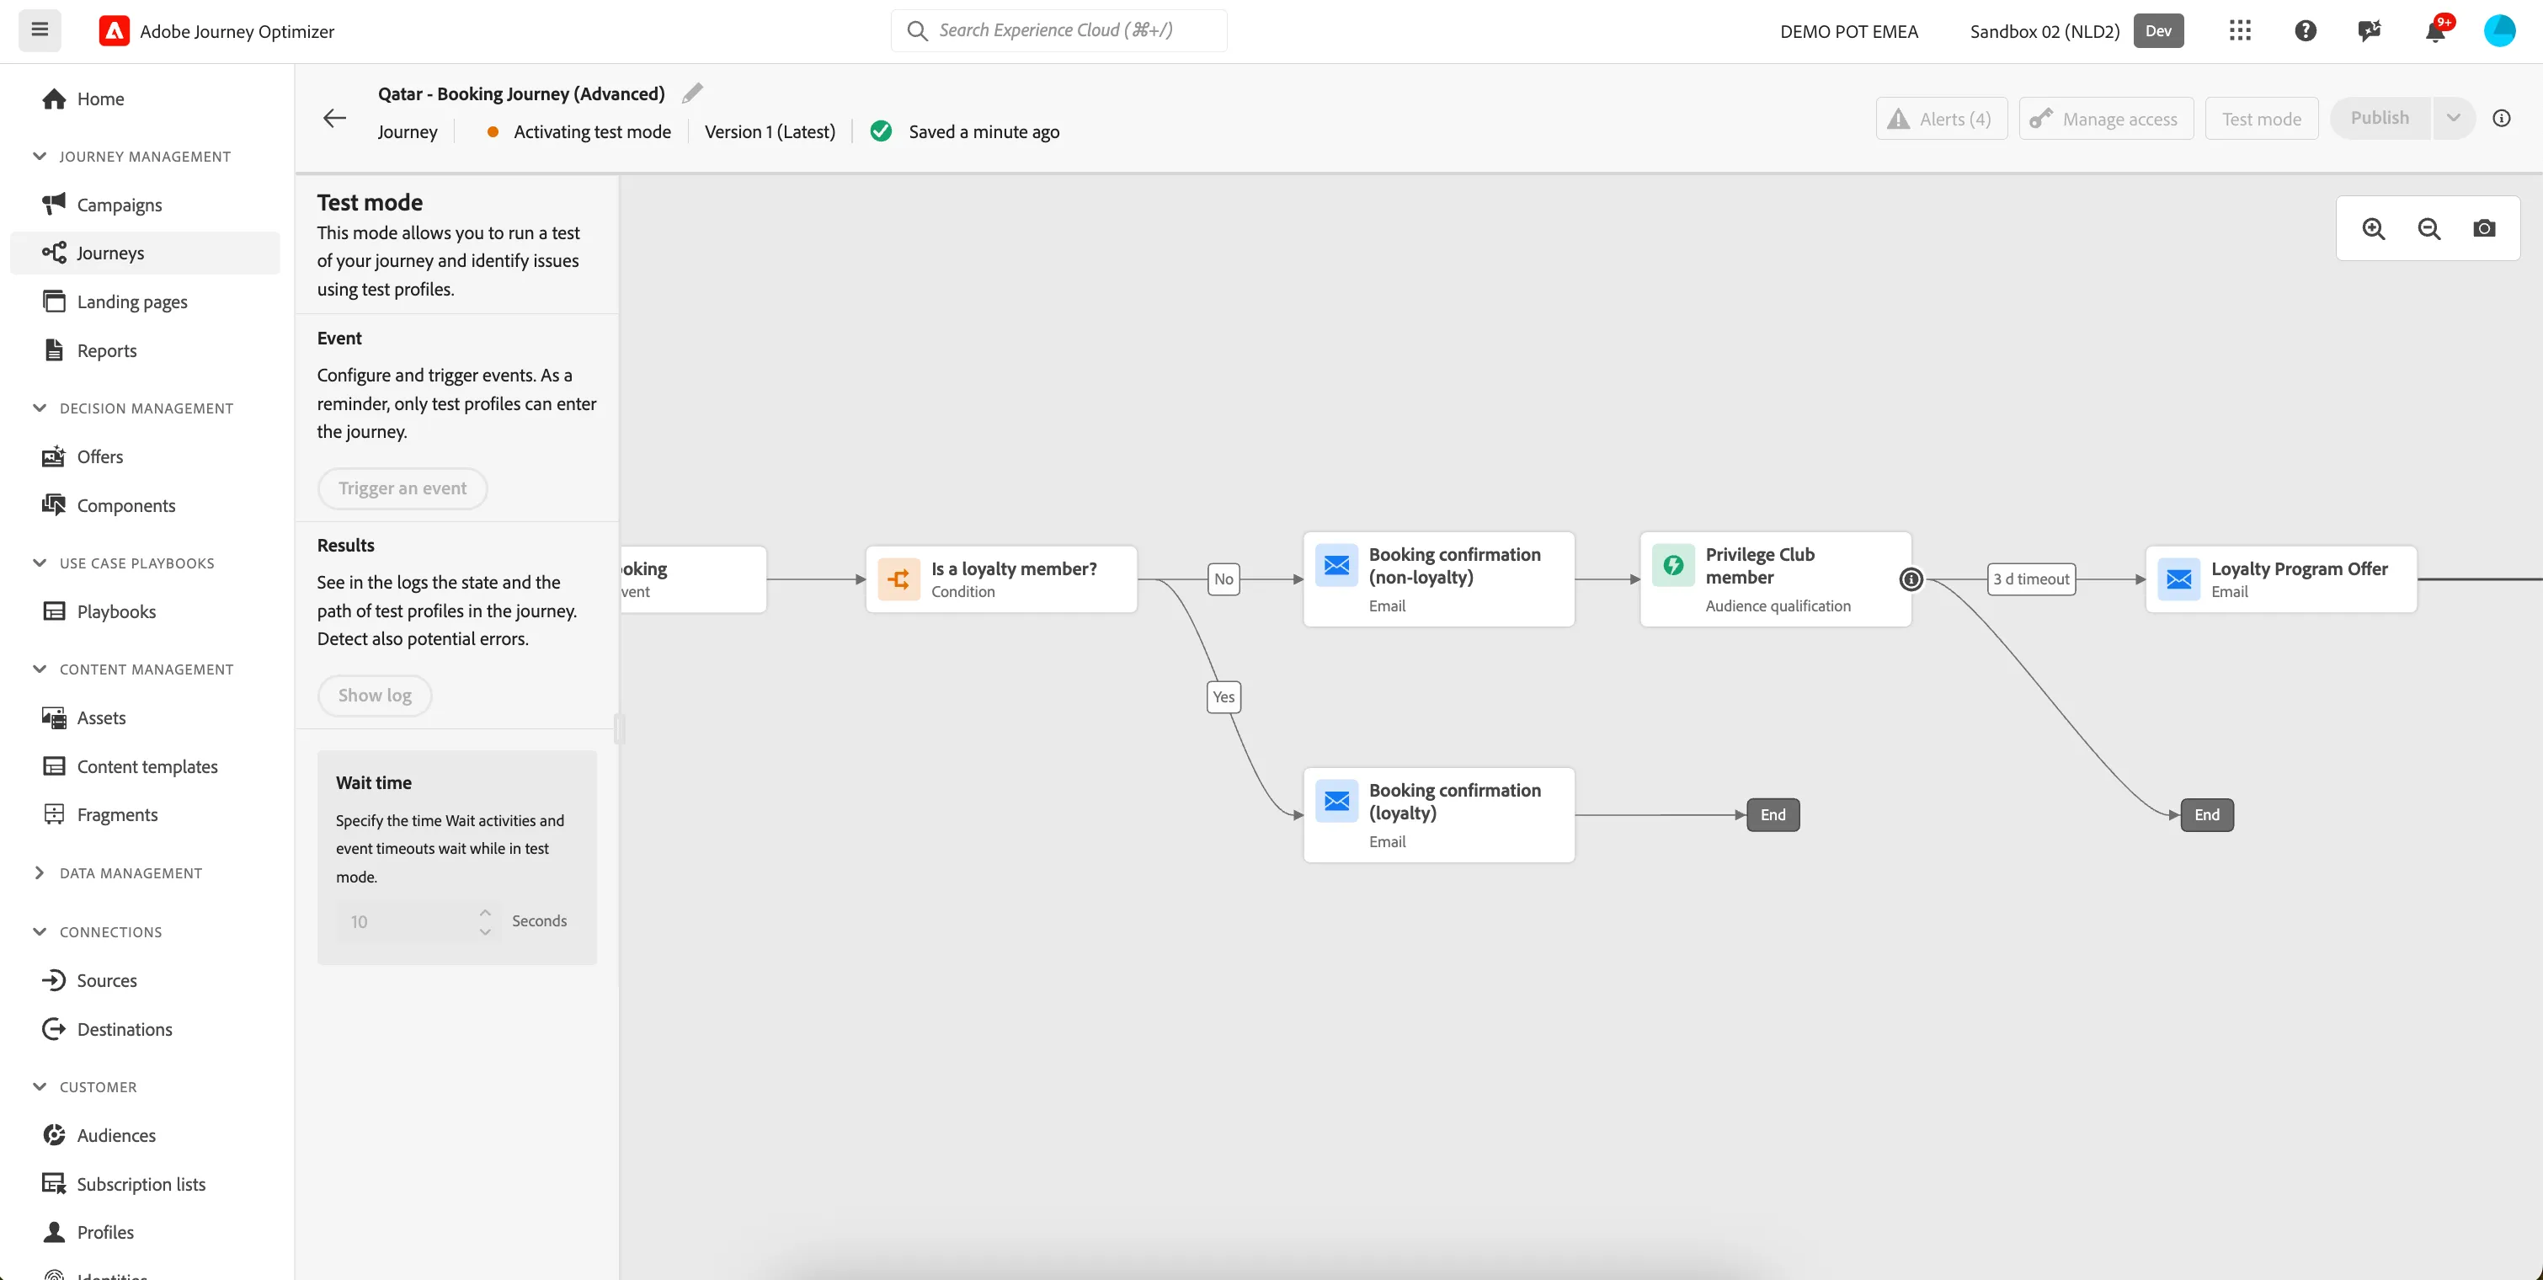
Task: Take a canvas screenshot with camera icon
Action: 2484,229
